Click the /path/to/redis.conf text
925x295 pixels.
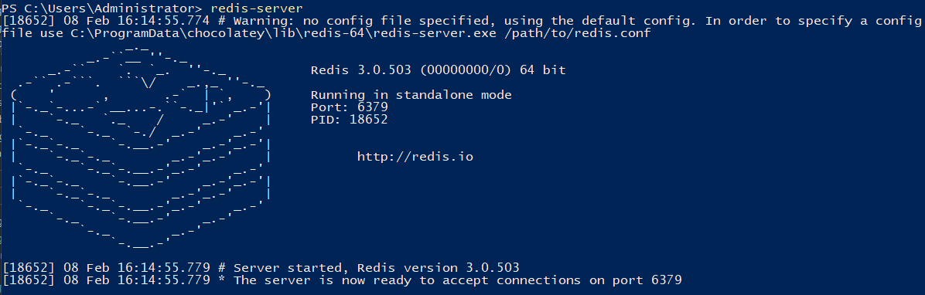578,33
